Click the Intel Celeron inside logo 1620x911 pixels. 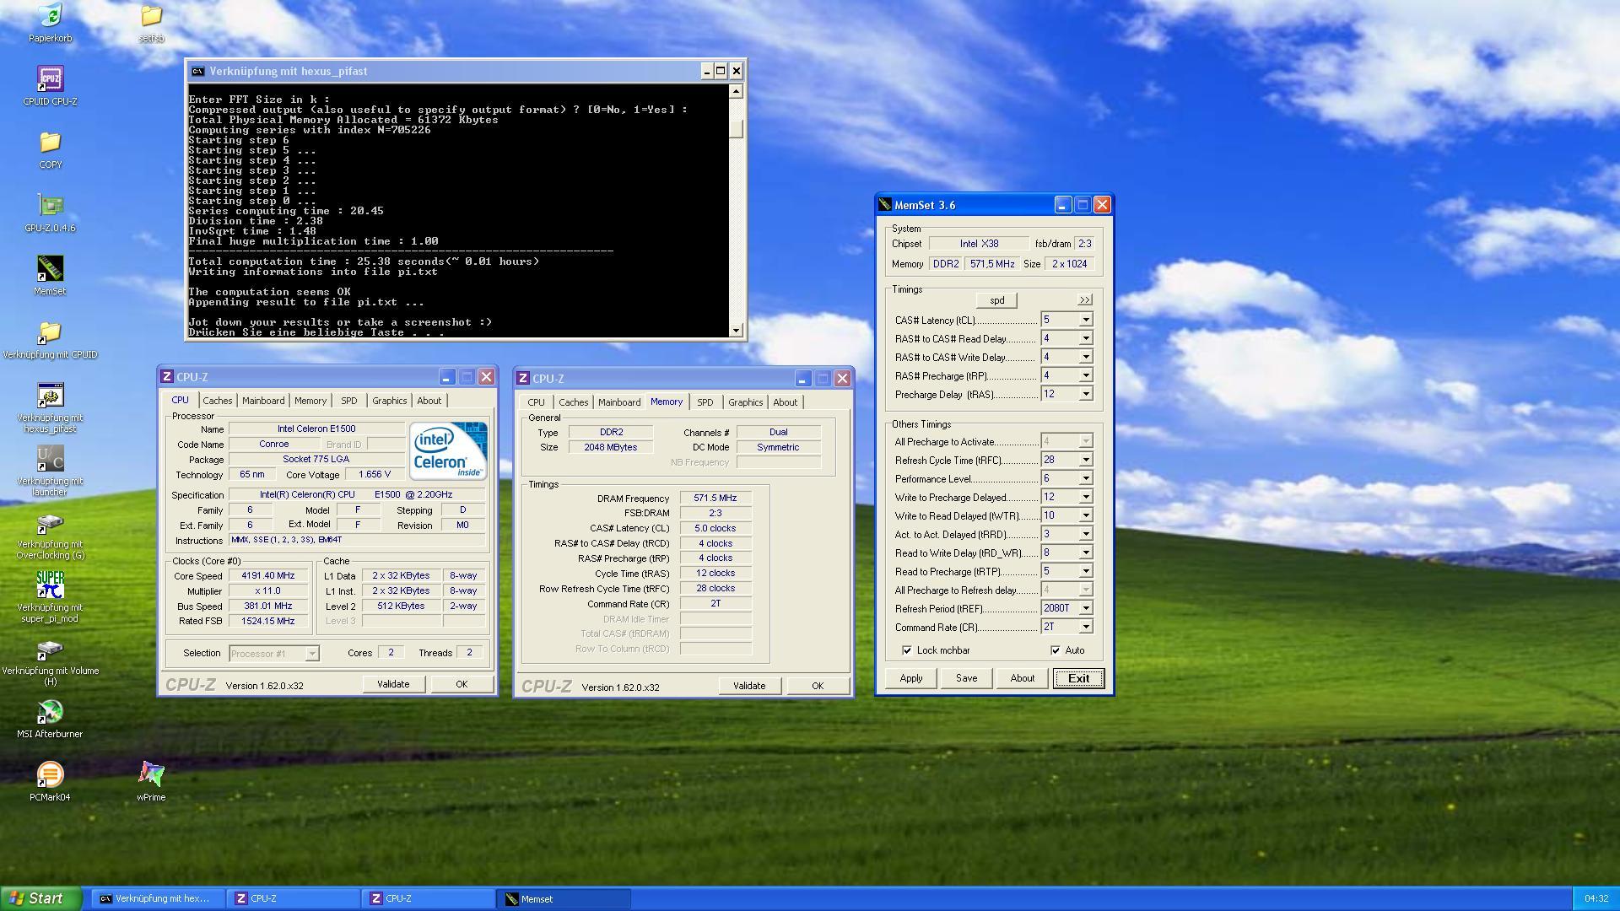coord(448,451)
